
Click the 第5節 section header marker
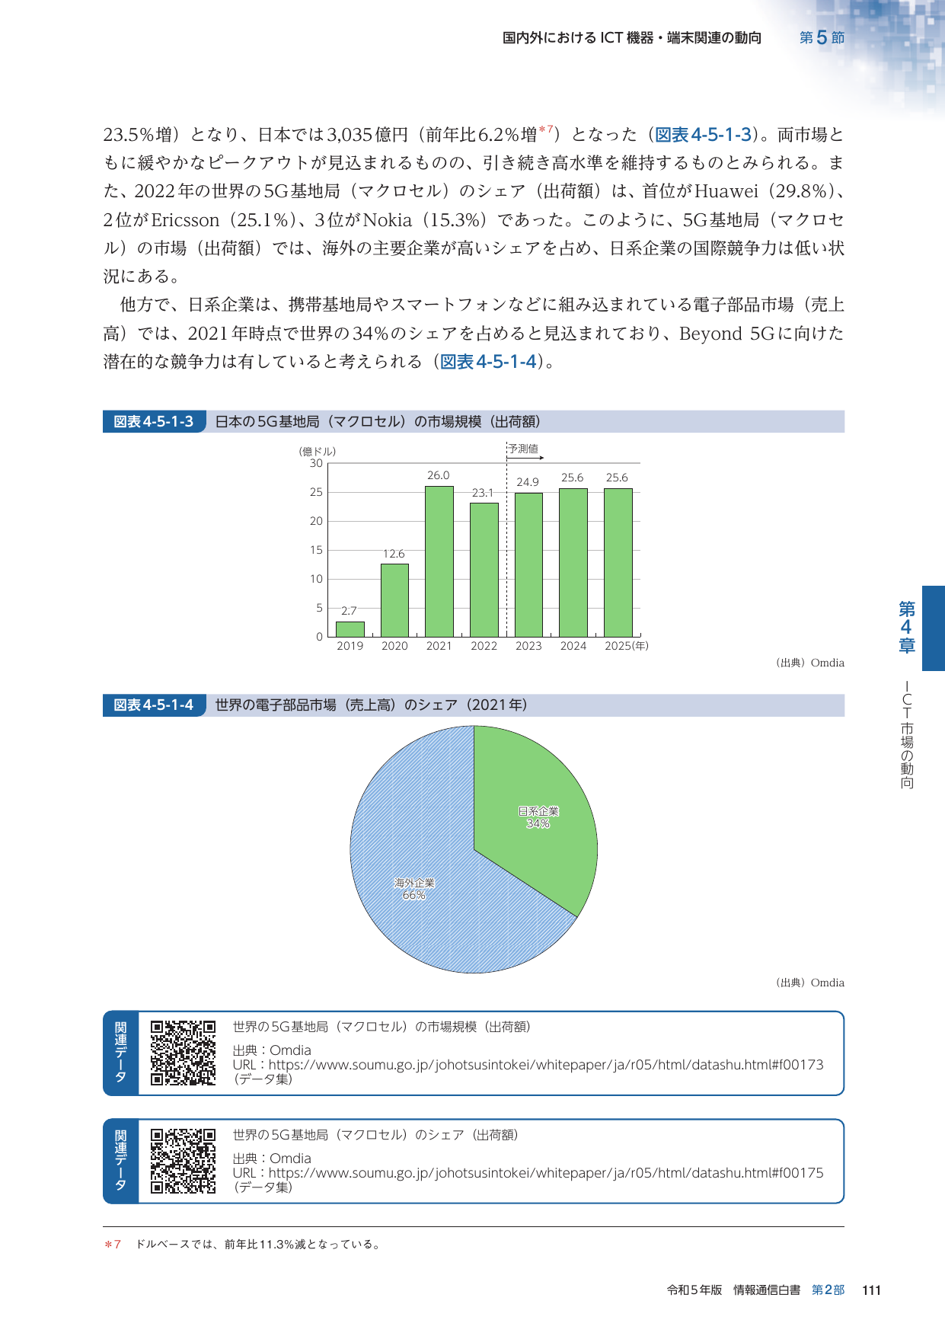(822, 37)
